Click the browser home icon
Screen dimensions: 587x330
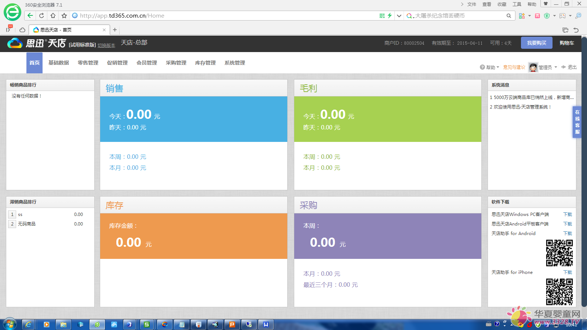[53, 15]
